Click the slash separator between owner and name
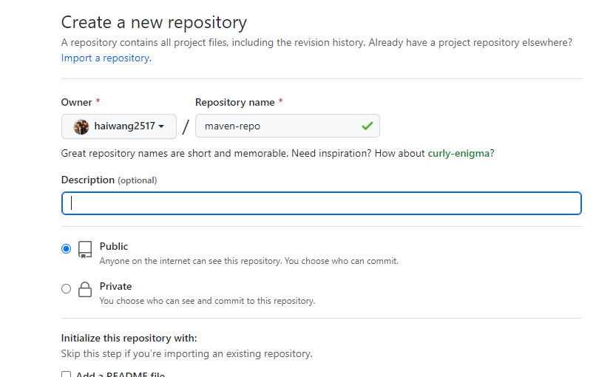 (186, 126)
